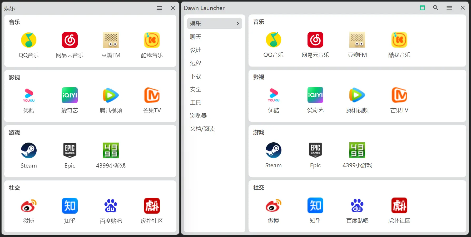Open the hamburger menu in 娱乐 window
The image size is (471, 237).
click(159, 8)
